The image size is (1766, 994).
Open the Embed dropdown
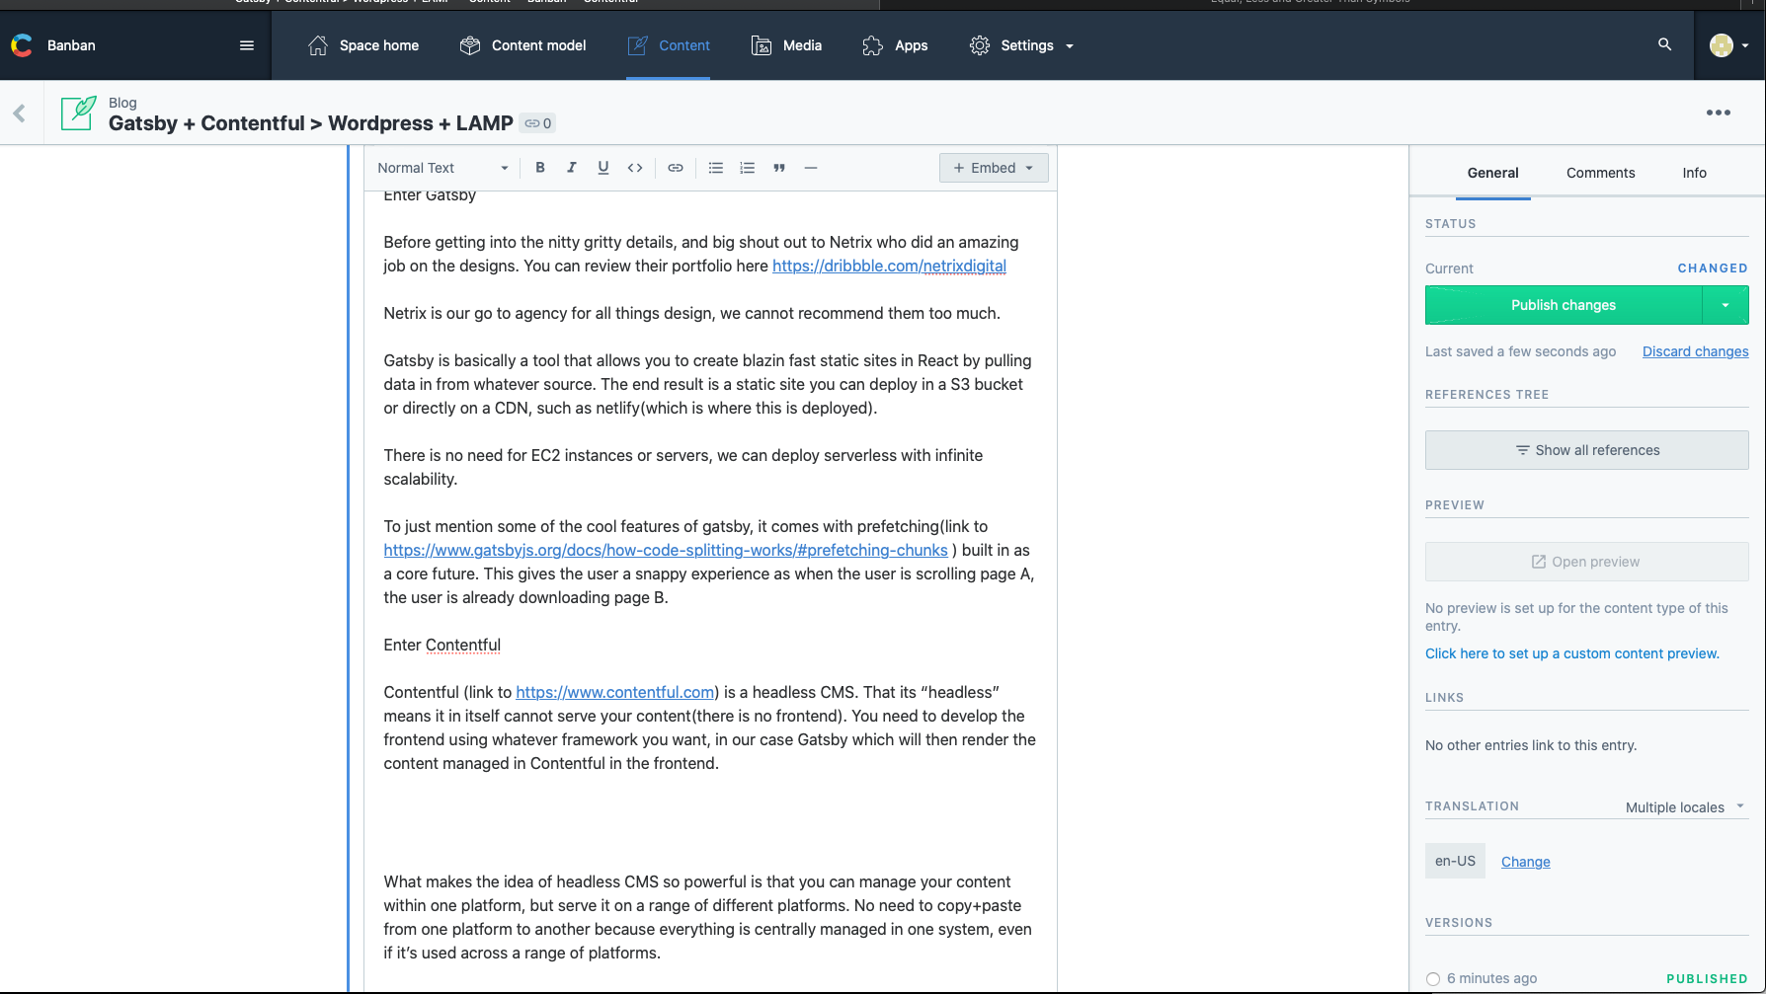[994, 168]
